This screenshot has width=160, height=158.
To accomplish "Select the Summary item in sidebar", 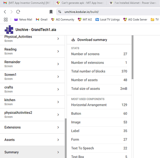I will 32,152.
